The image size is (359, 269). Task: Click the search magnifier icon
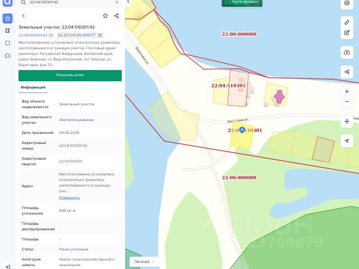click(24, 2)
